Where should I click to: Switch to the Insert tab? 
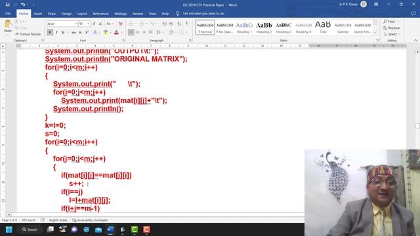click(x=38, y=14)
